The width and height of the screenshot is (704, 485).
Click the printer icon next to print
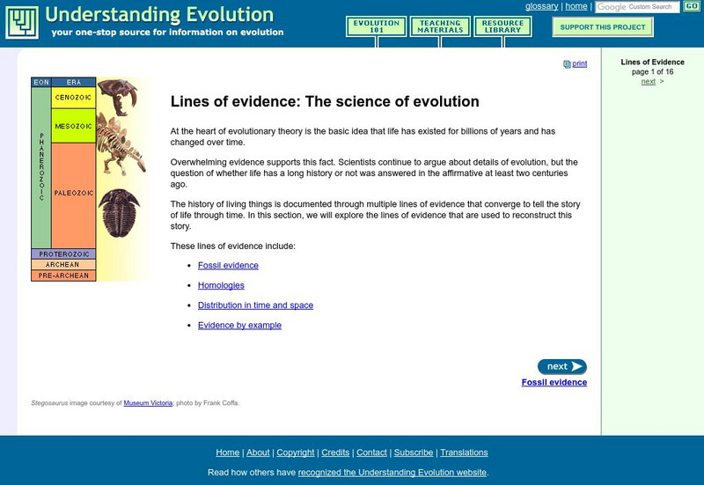(567, 64)
